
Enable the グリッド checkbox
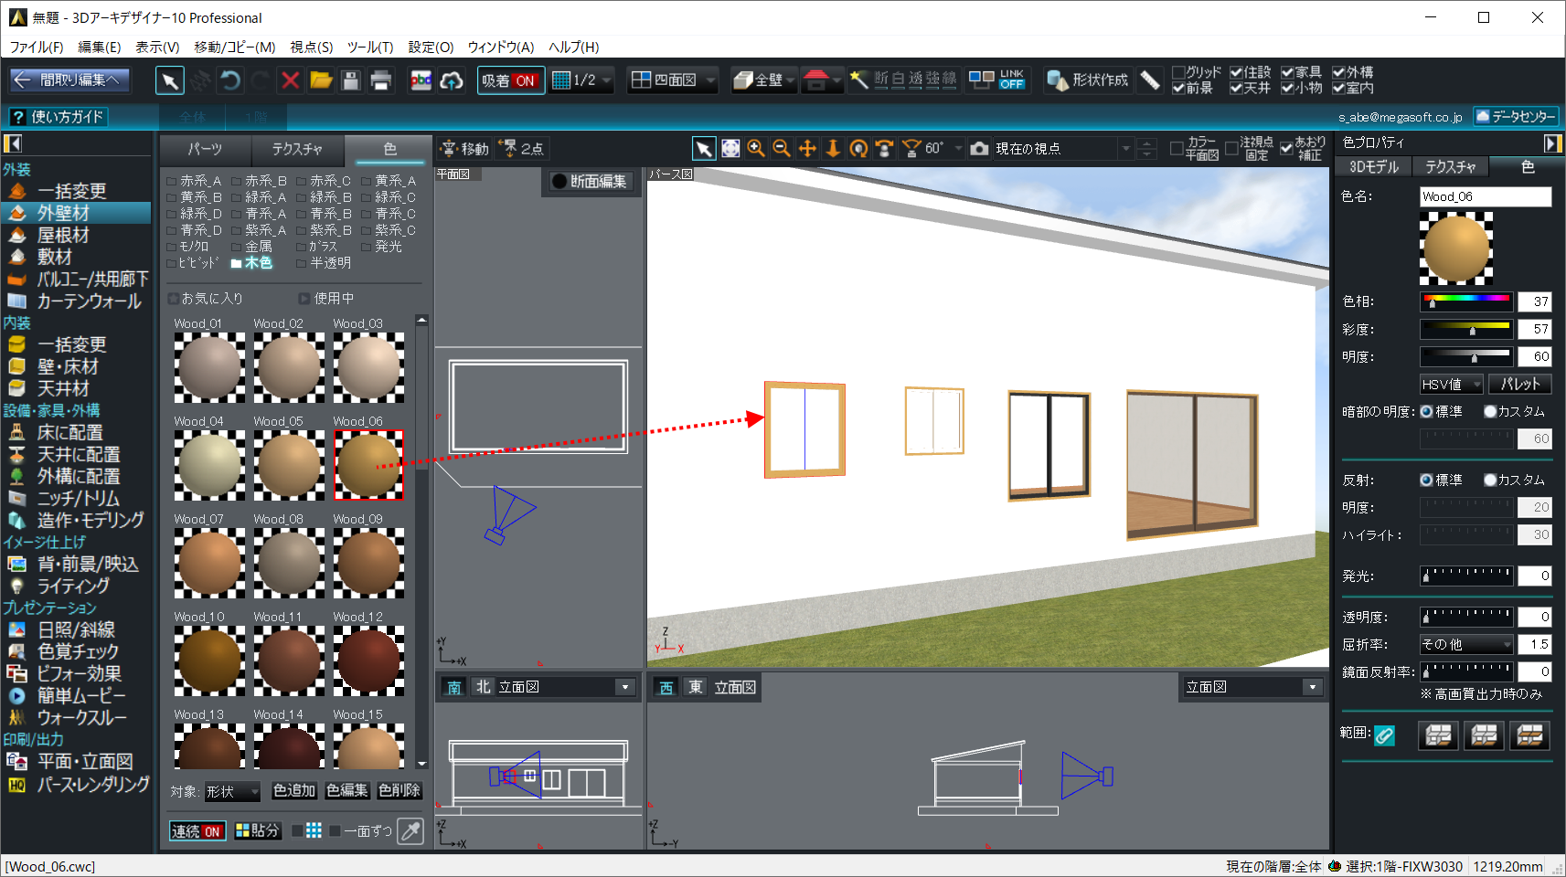point(1178,72)
